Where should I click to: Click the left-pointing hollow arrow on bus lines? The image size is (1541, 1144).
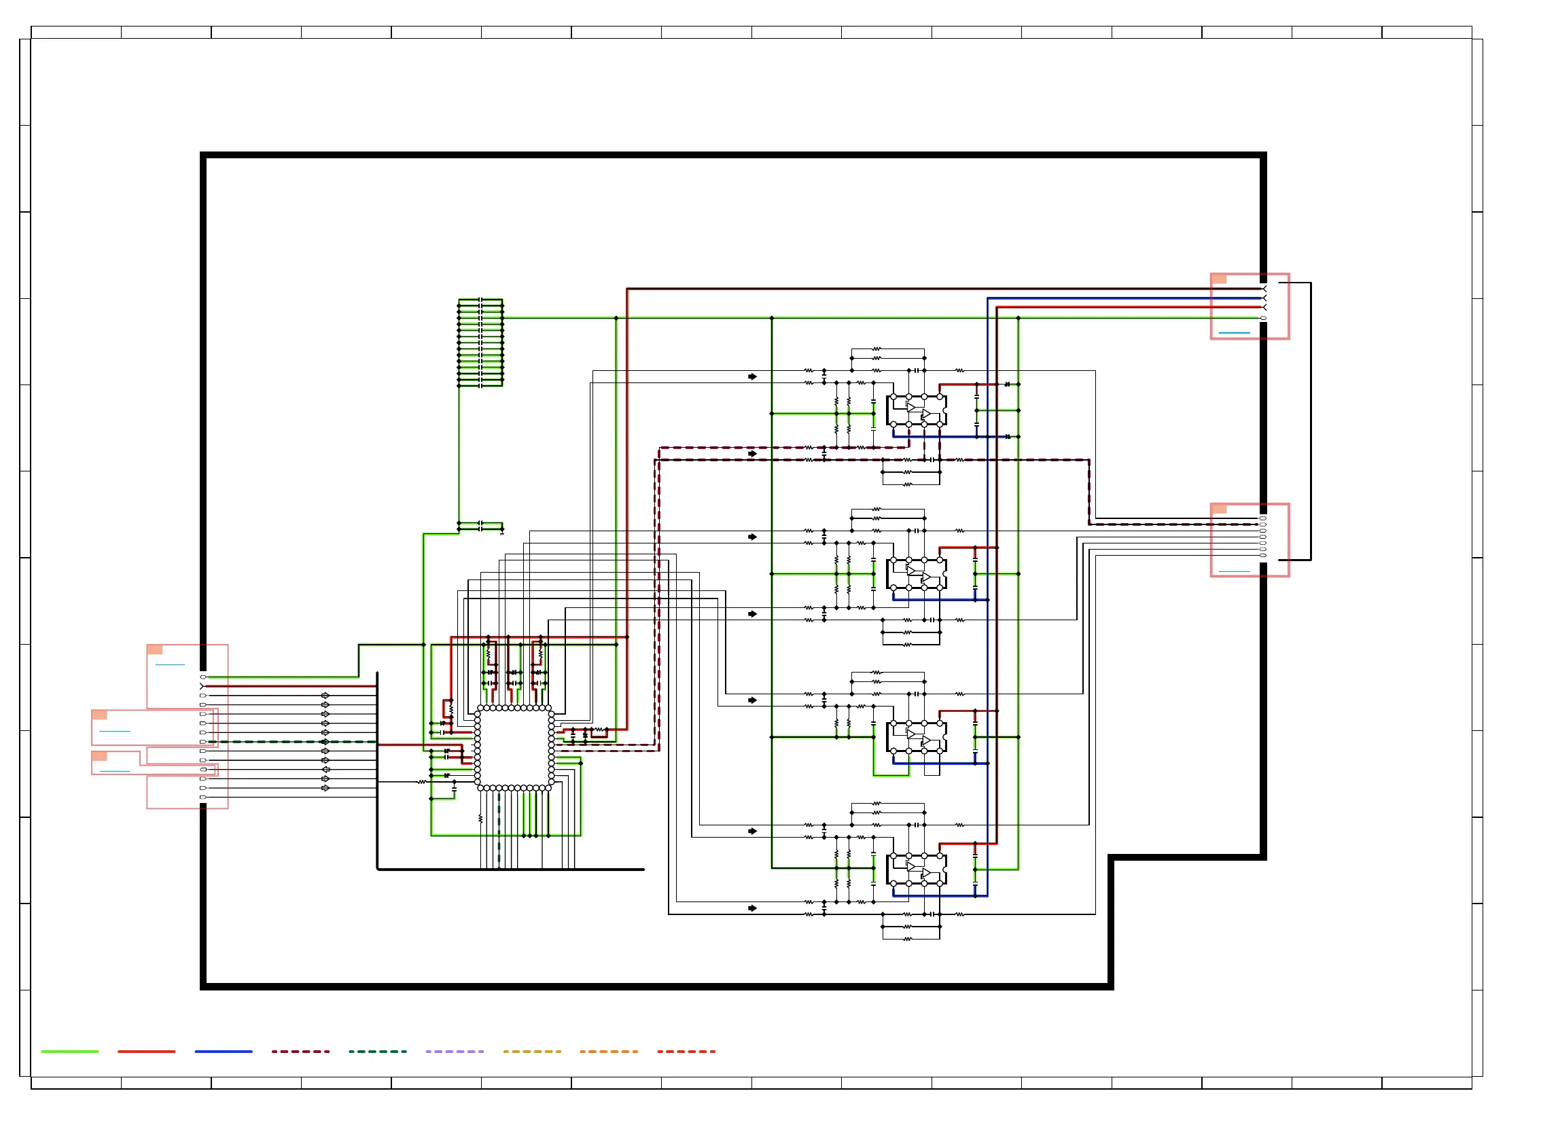(325, 770)
